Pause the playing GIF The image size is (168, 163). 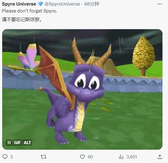point(9,143)
